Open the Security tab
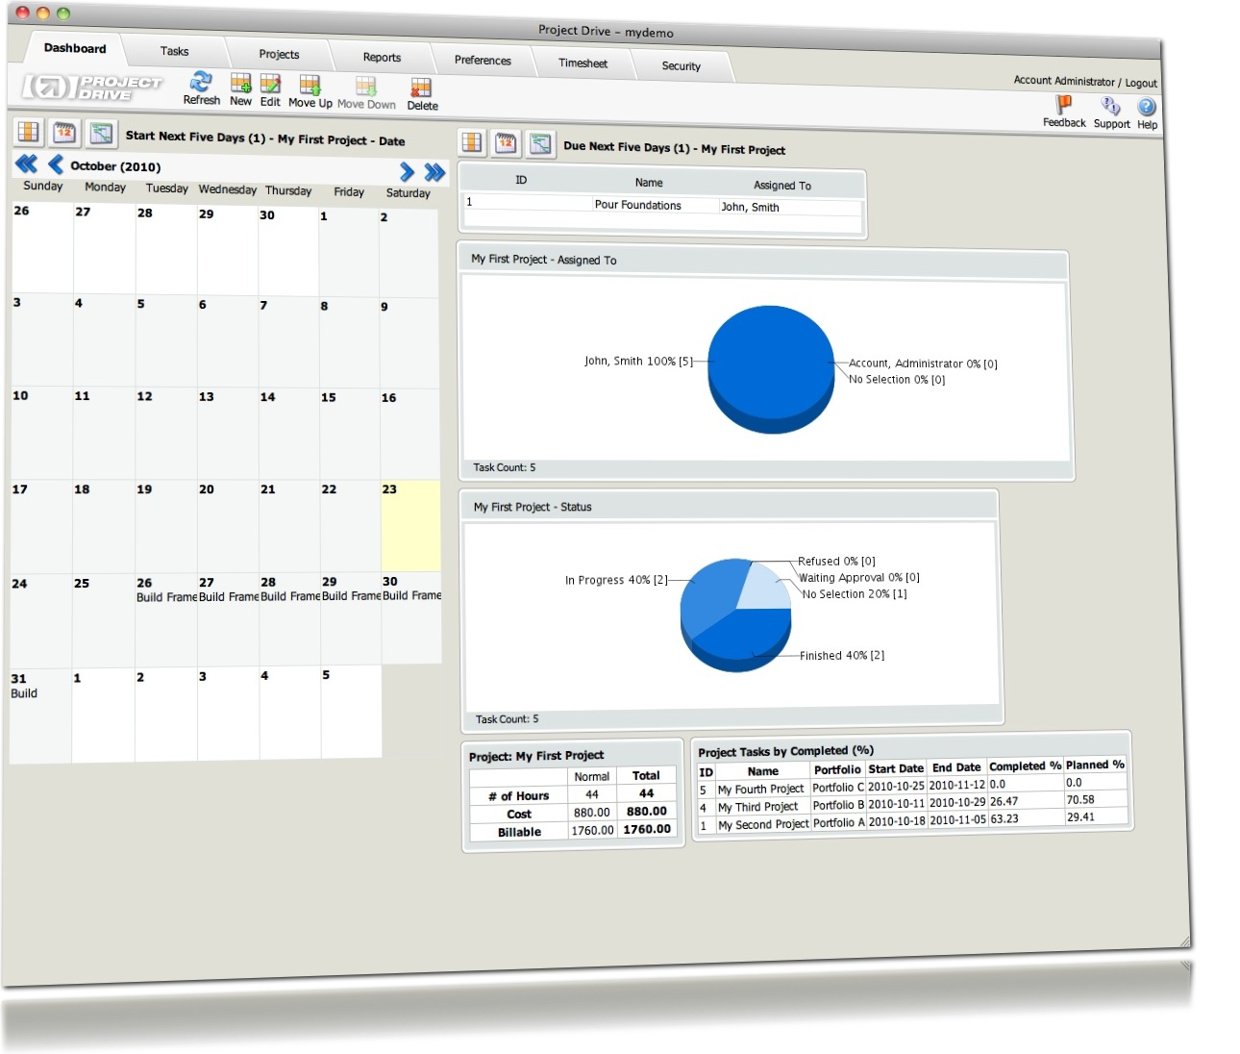 [682, 66]
